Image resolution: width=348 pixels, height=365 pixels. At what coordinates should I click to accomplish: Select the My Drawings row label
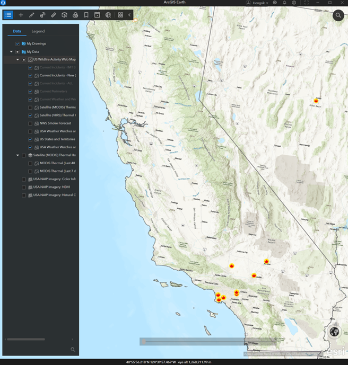(x=37, y=43)
